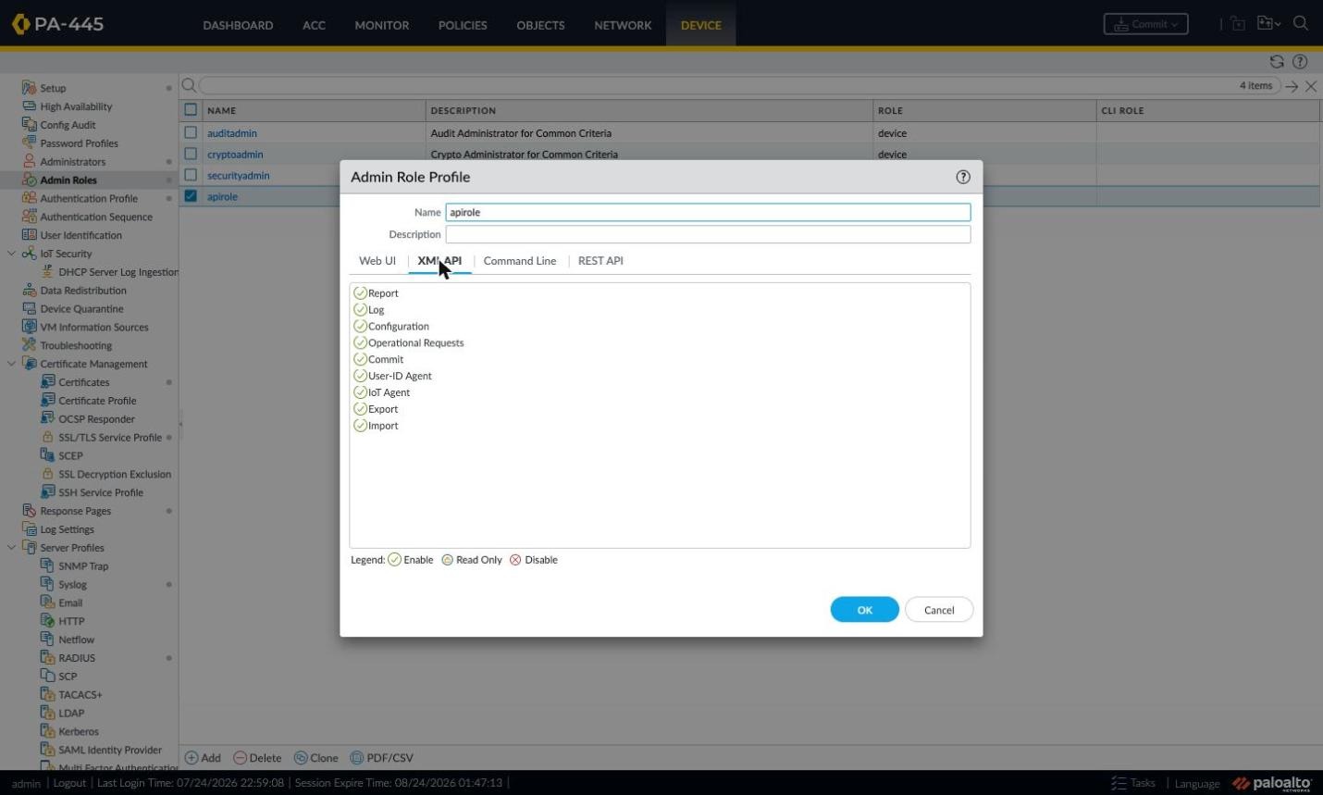Open RADIUS server profile

(x=77, y=658)
